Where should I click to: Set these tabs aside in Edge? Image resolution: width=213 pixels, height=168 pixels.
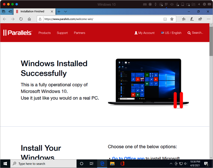point(10,11)
